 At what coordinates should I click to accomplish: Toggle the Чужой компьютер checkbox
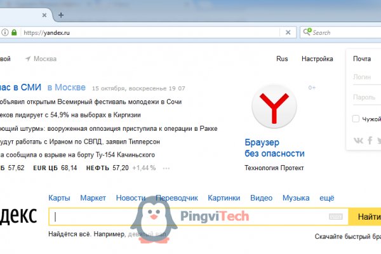(356, 119)
